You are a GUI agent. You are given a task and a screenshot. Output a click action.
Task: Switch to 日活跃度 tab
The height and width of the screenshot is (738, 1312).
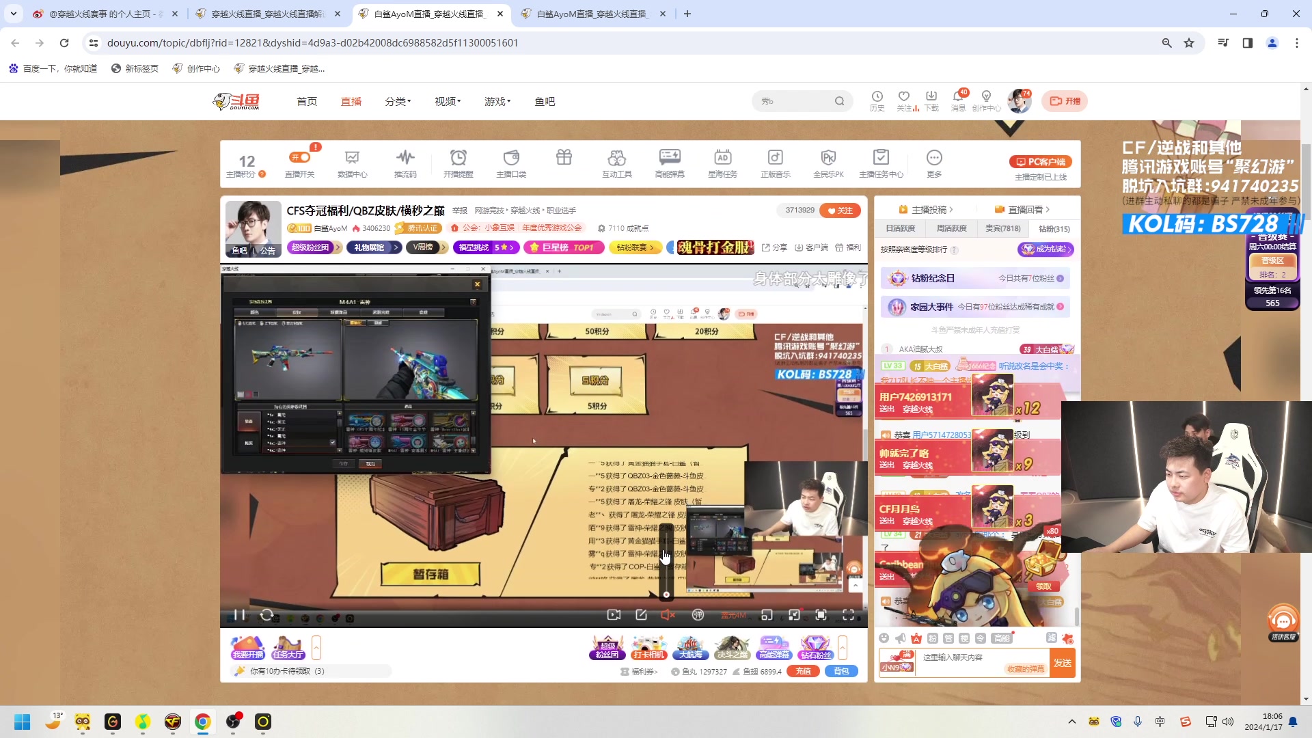(x=900, y=228)
